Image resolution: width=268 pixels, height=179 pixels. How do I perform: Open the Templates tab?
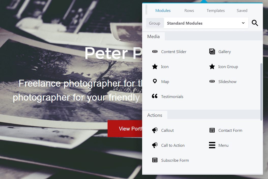click(x=216, y=11)
